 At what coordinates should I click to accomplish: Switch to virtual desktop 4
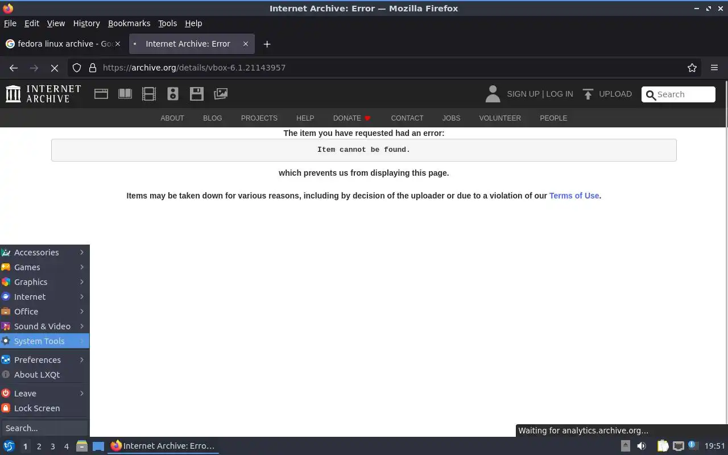(66, 446)
